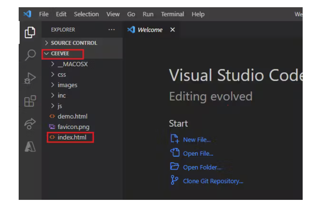The height and width of the screenshot is (209, 316).
Task: Open the Terminal menu
Action: 172,14
